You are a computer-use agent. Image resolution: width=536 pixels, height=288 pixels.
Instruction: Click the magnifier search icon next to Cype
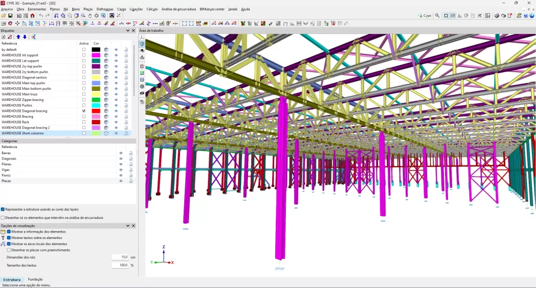tap(438, 16)
